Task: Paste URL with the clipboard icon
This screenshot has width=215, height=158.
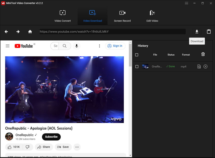Action: (209, 31)
